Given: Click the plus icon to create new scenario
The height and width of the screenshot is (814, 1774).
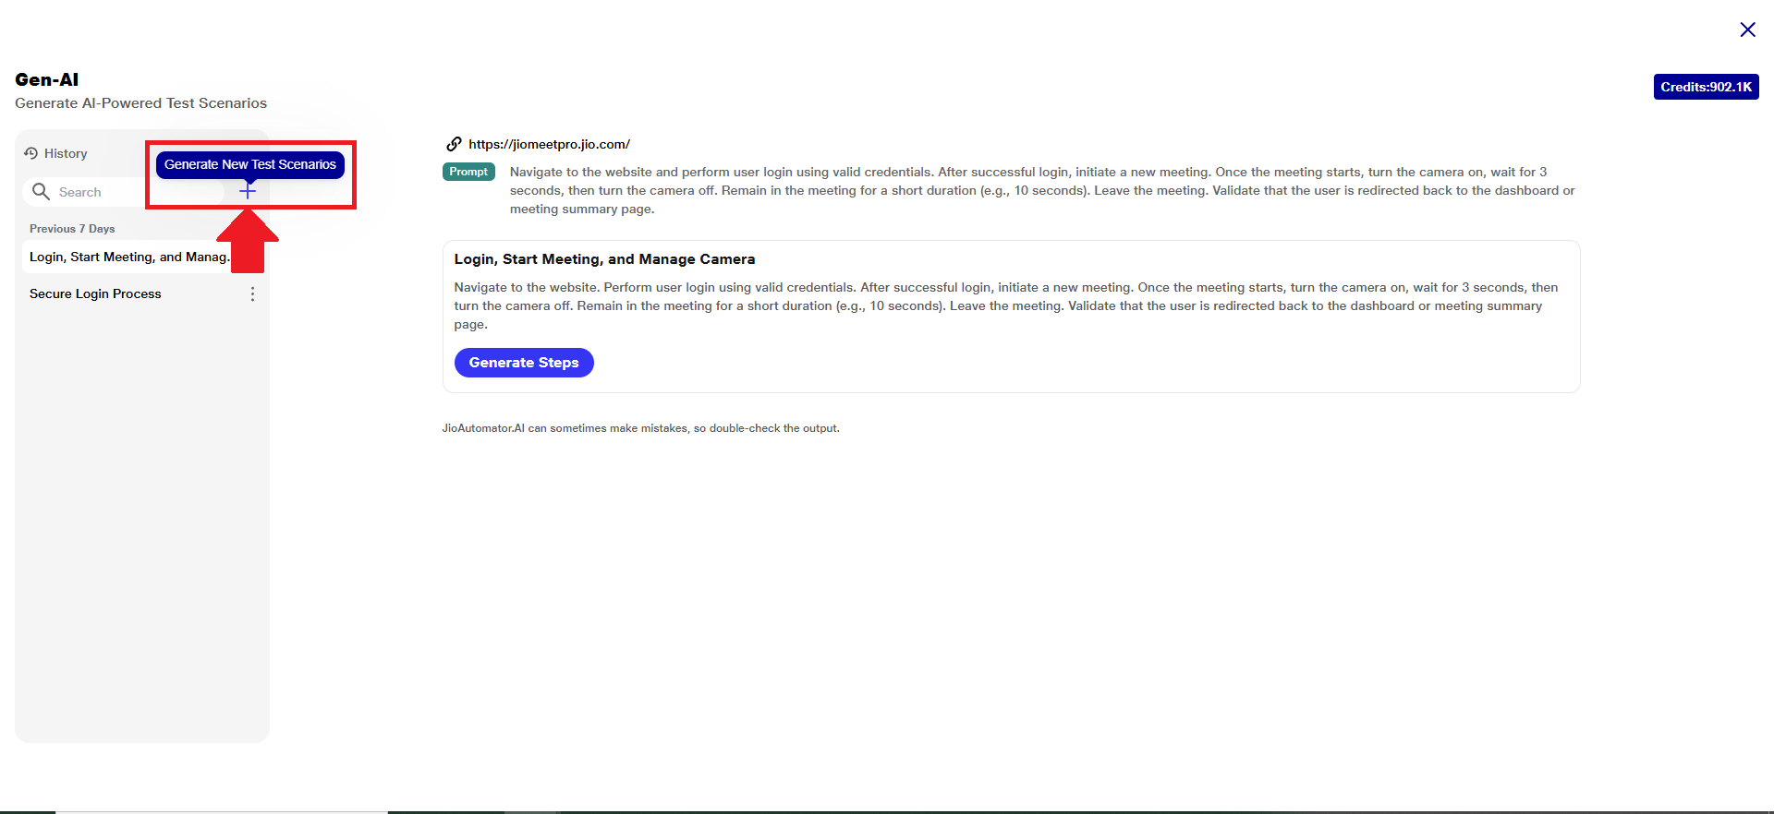Looking at the screenshot, I should click(248, 191).
